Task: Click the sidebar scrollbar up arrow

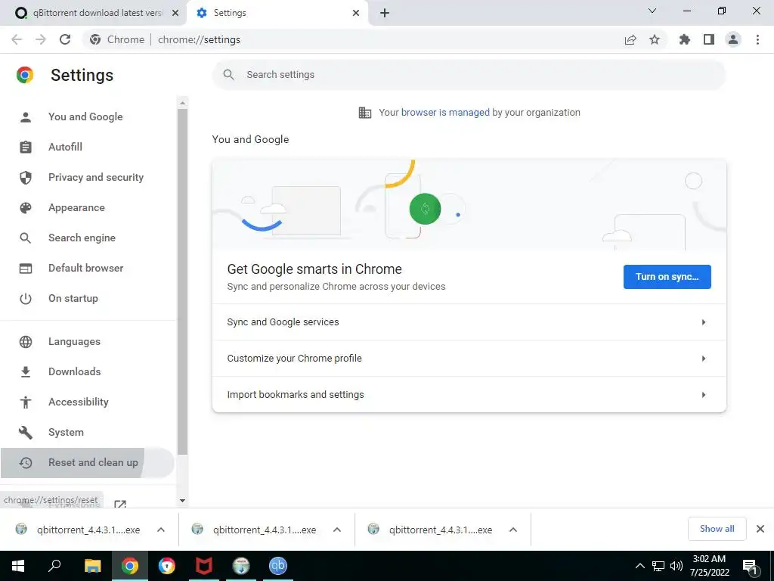Action: click(182, 103)
